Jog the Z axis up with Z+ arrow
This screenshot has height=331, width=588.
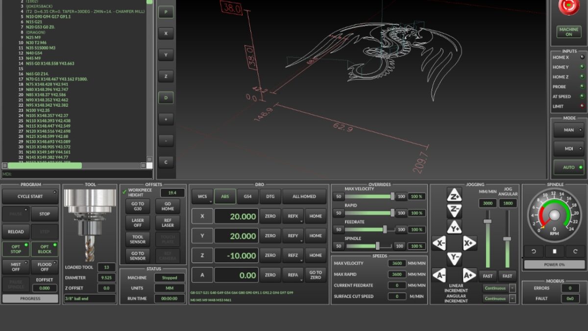pyautogui.click(x=454, y=195)
